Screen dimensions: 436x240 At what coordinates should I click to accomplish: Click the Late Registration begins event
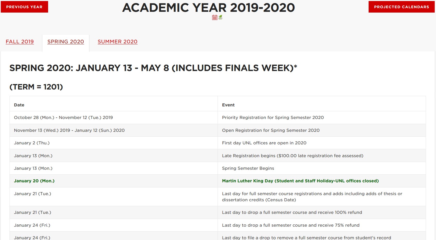pyautogui.click(x=292, y=156)
